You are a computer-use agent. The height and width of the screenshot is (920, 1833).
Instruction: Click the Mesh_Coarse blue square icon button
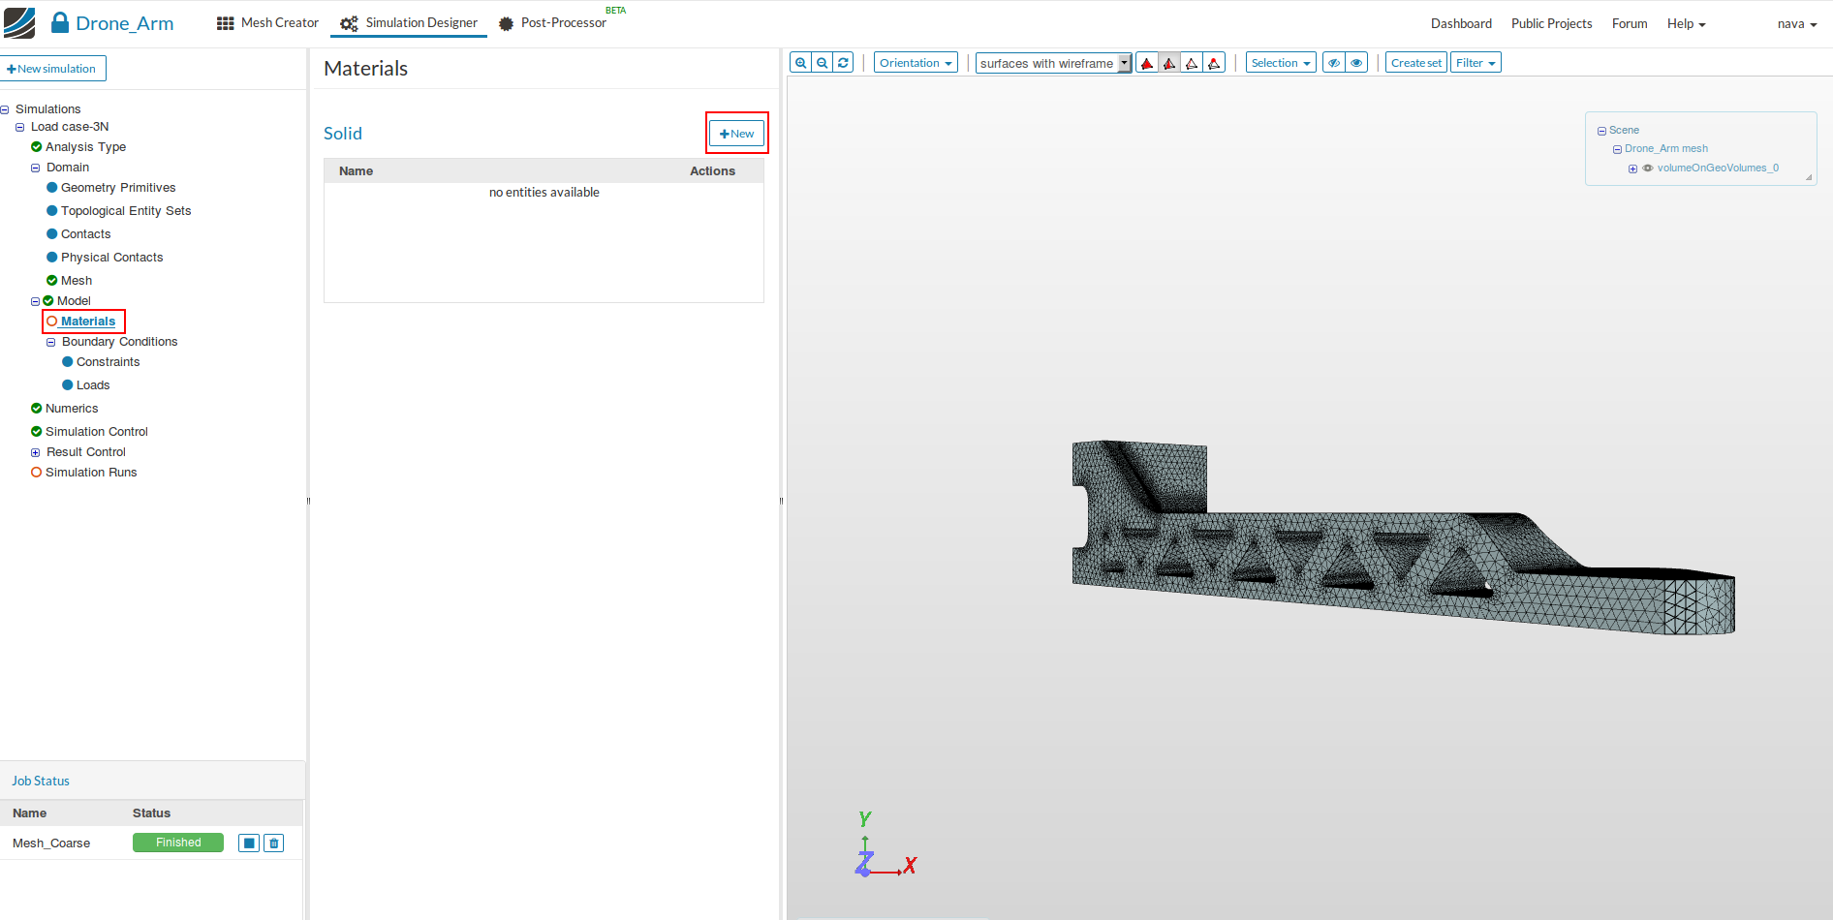[249, 843]
